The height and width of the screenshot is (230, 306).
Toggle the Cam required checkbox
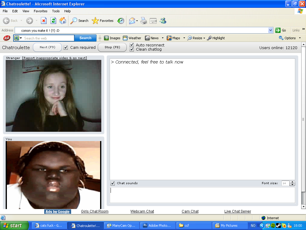point(66,48)
